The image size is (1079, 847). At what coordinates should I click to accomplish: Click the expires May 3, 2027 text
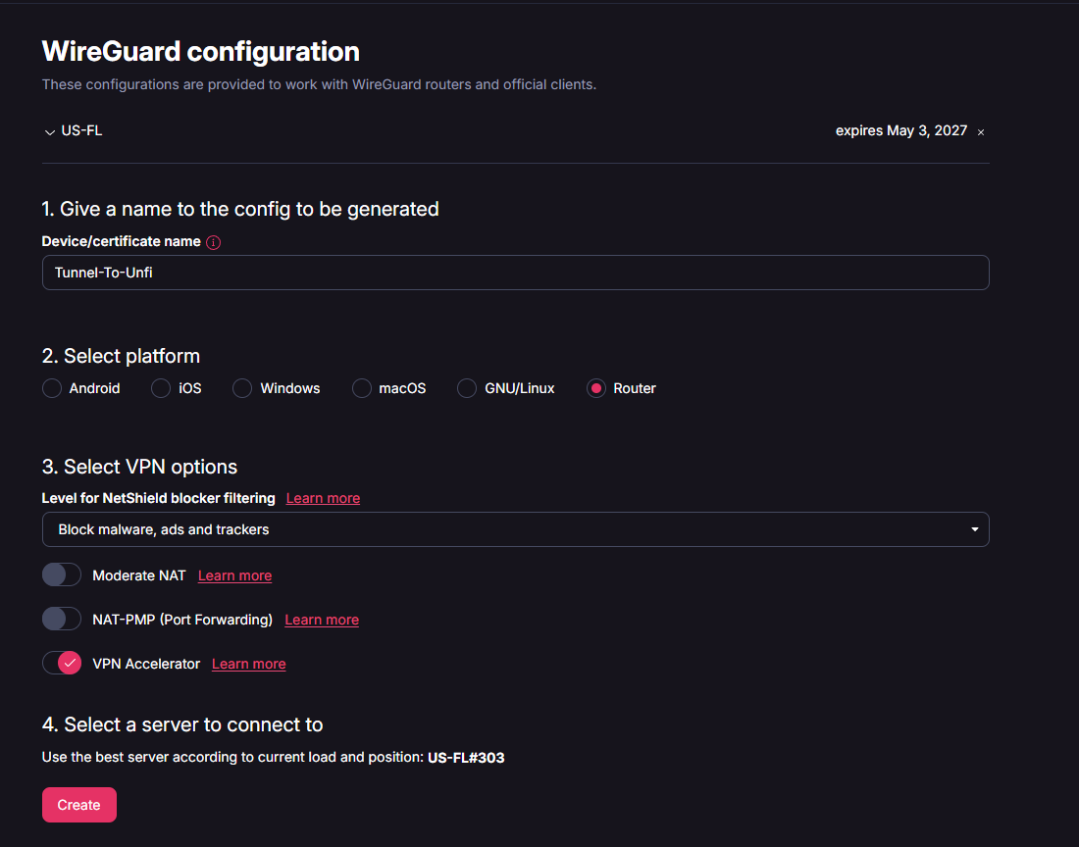click(900, 130)
